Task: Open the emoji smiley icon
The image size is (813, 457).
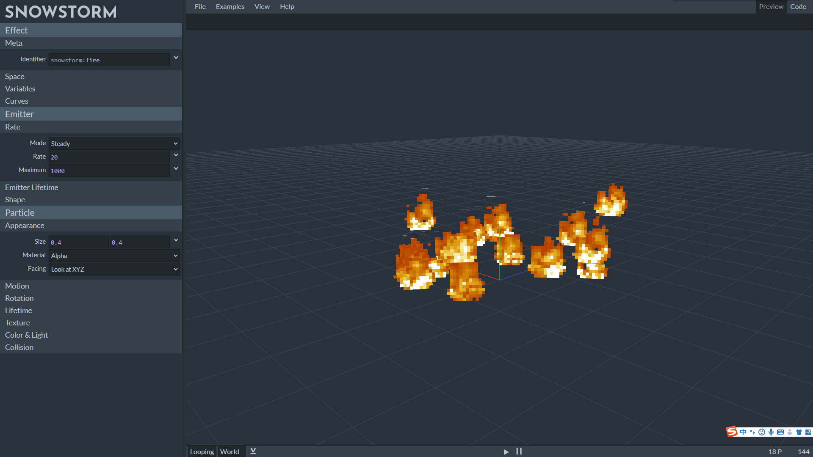Action: click(762, 432)
